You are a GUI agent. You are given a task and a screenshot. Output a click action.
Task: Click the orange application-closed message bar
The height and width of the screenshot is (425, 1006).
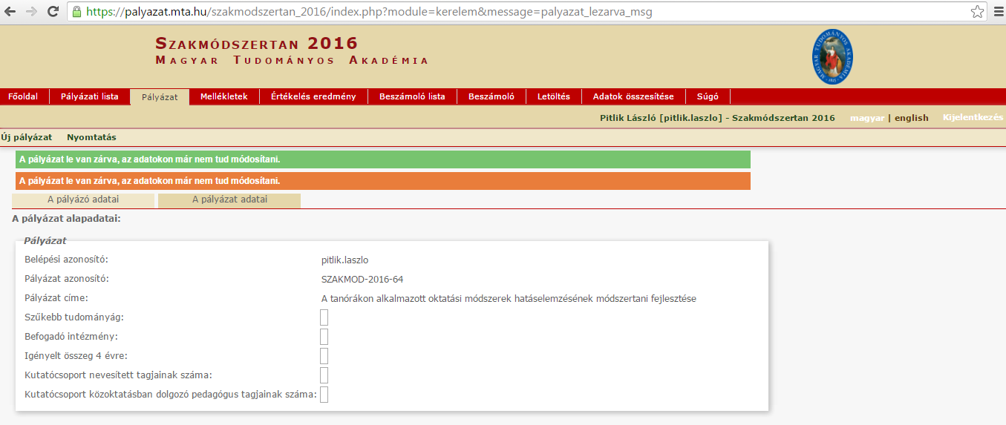point(383,181)
